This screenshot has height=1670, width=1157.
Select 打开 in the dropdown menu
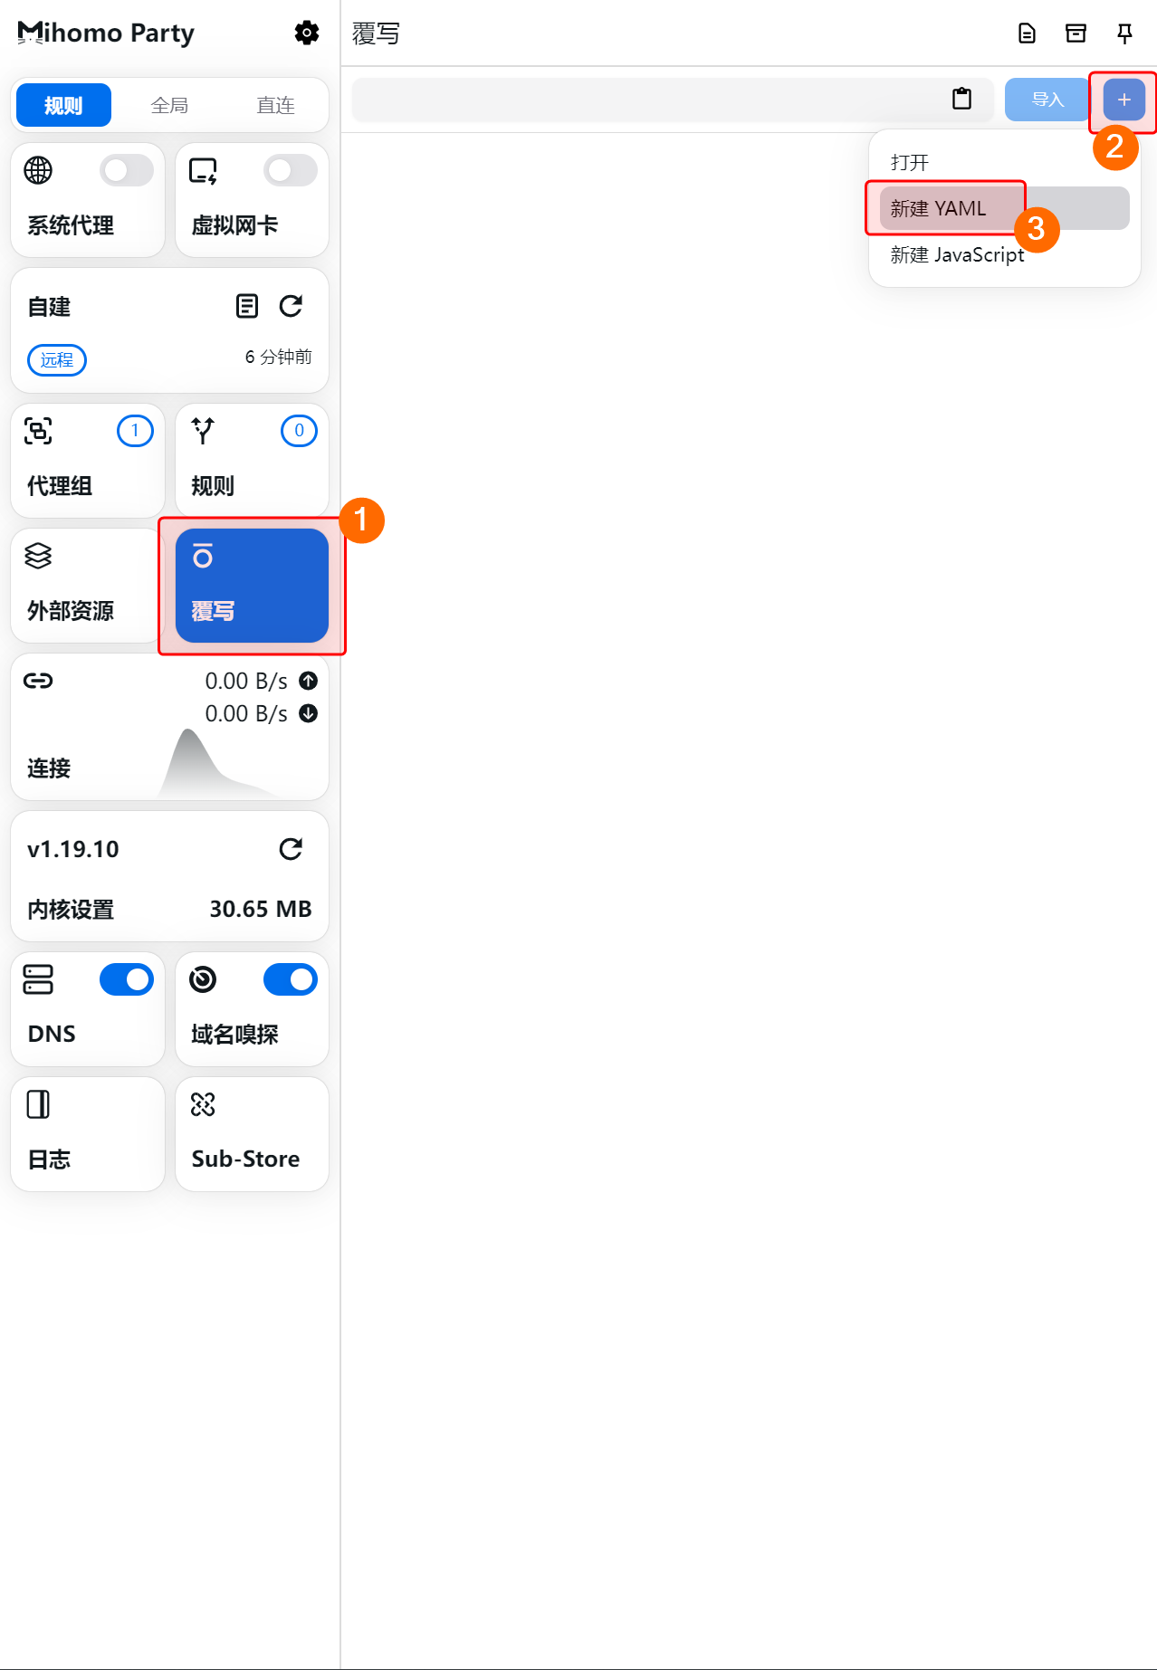pyautogui.click(x=910, y=163)
